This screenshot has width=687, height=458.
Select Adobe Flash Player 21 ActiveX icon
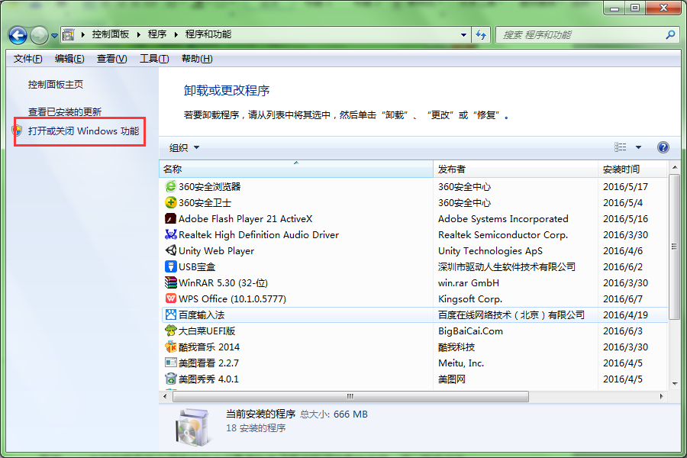pyautogui.click(x=170, y=219)
